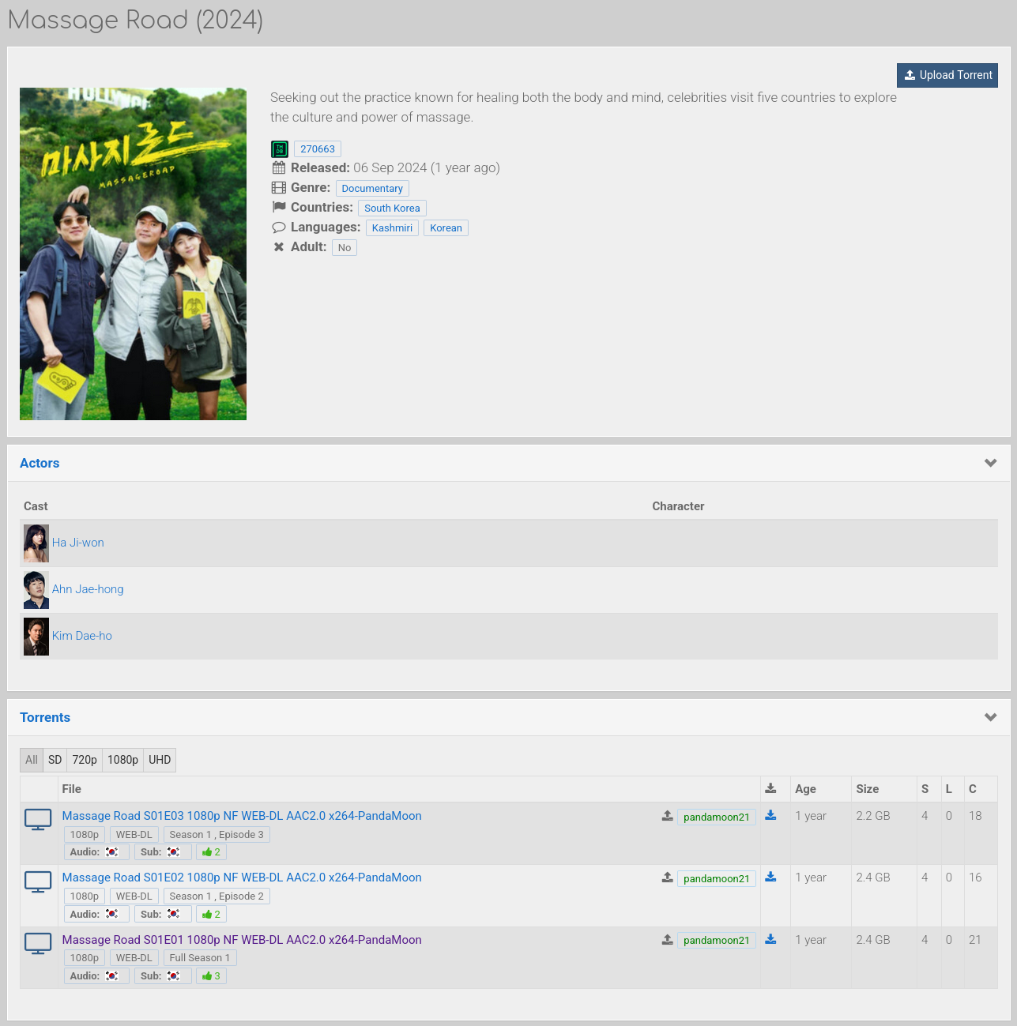1017x1026 pixels.
Task: Click the thumbs-up badge on S01E01 torrent
Action: [x=211, y=975]
